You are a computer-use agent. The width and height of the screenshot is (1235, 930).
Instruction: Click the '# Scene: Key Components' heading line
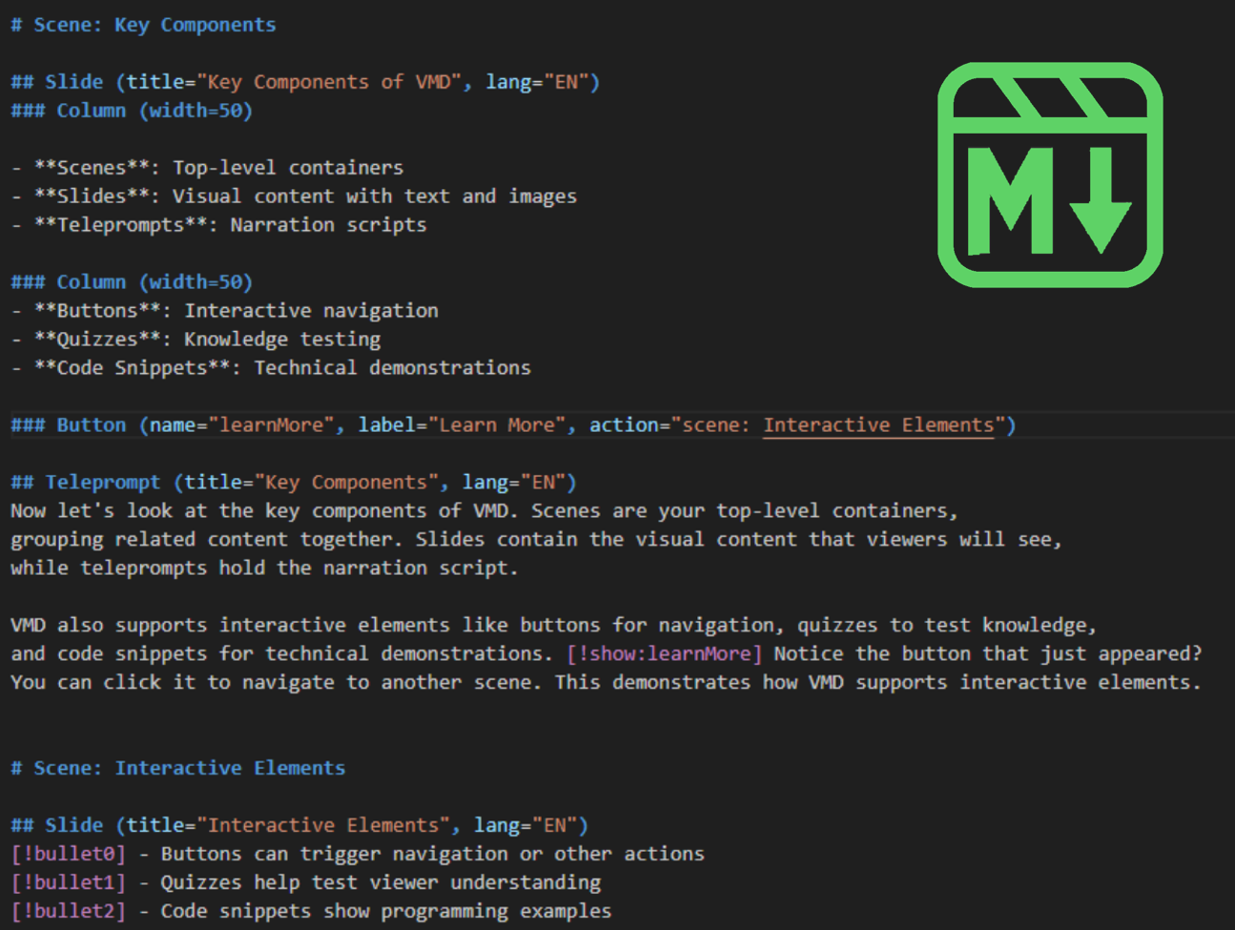coord(143,25)
